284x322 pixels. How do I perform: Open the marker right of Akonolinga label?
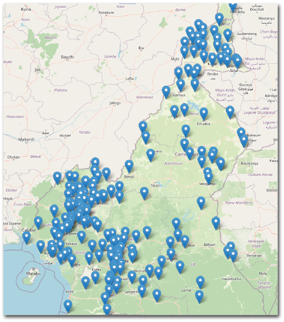(x=149, y=271)
